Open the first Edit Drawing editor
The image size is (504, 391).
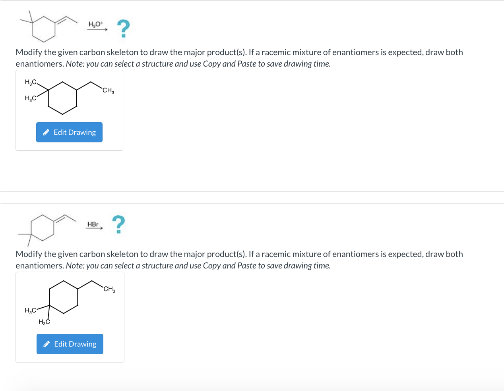point(69,132)
